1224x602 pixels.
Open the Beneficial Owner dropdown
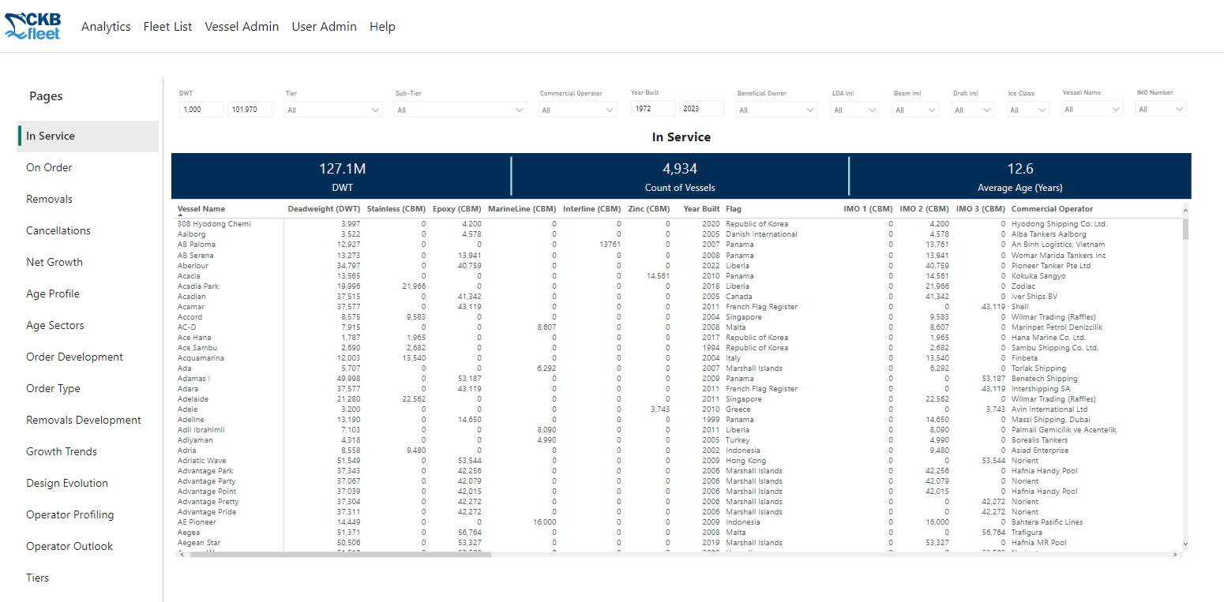tap(776, 110)
